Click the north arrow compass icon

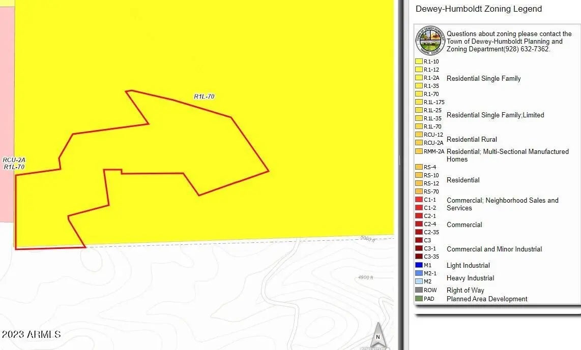377,334
